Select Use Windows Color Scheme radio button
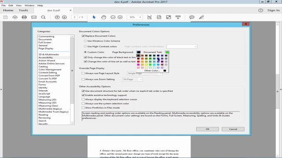The width and height of the screenshot is (282, 158). (85, 41)
